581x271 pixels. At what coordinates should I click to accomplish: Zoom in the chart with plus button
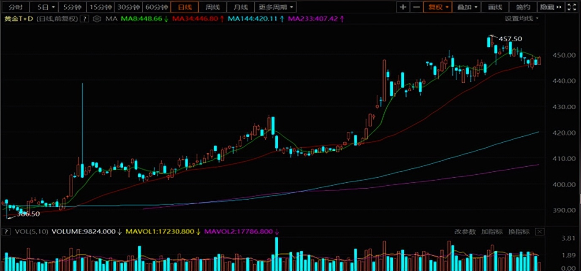point(403,7)
